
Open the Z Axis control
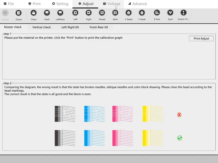click(157, 13)
